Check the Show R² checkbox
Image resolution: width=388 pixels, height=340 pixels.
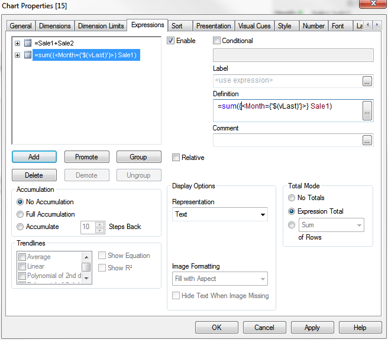pos(102,267)
